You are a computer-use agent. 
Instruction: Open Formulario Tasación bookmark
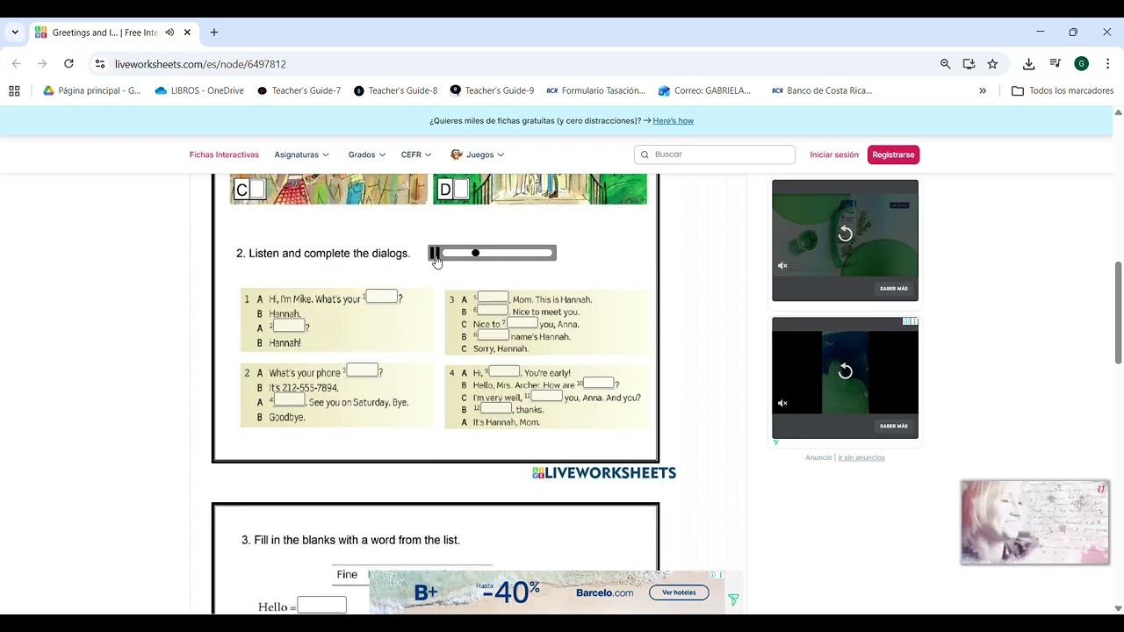tap(596, 90)
